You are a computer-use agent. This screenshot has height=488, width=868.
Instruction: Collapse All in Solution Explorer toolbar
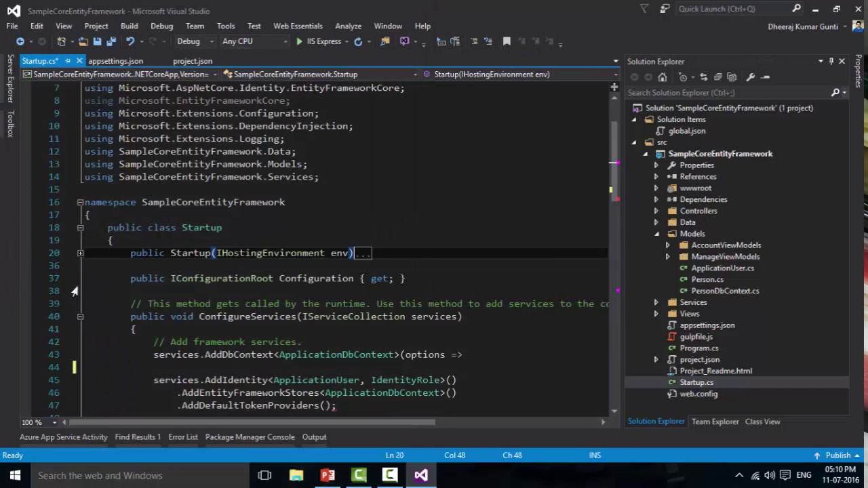coord(717,77)
